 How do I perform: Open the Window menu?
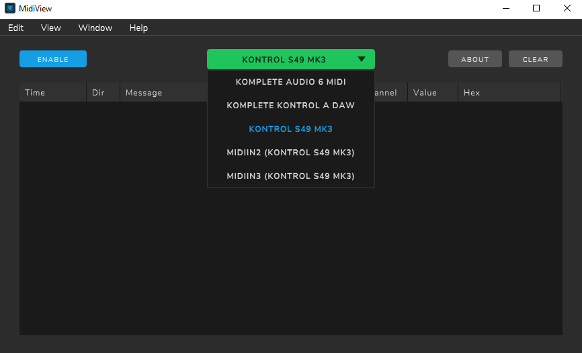(95, 28)
